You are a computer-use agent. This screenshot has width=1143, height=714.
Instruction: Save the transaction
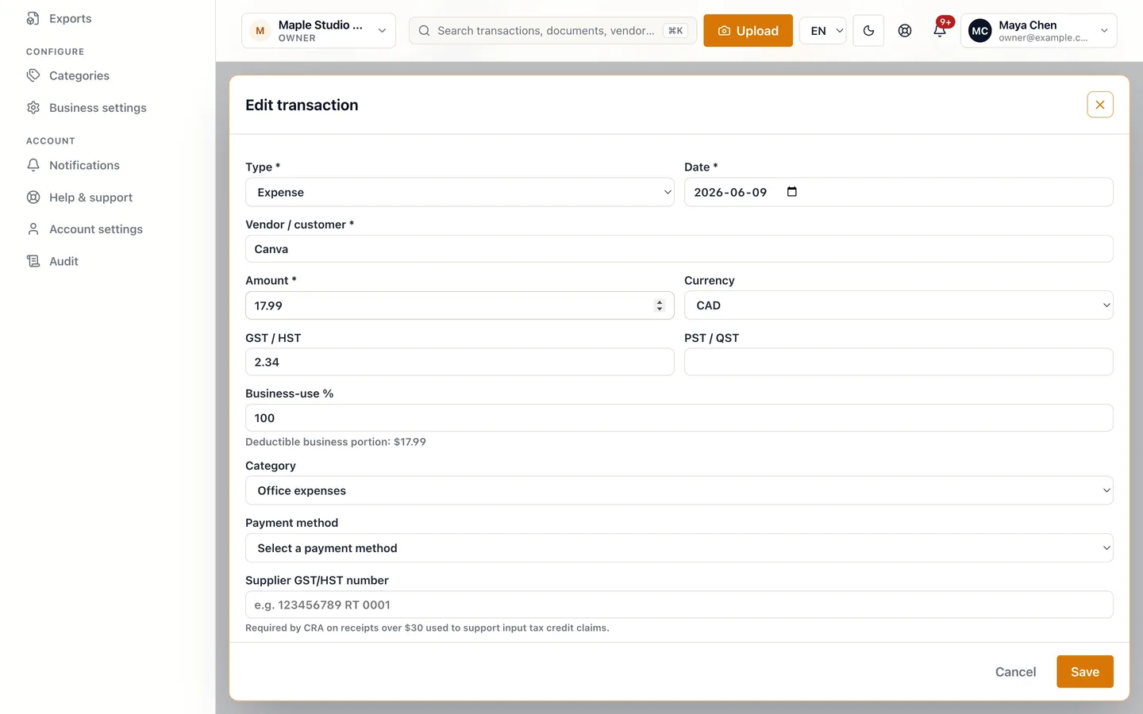[1085, 672]
